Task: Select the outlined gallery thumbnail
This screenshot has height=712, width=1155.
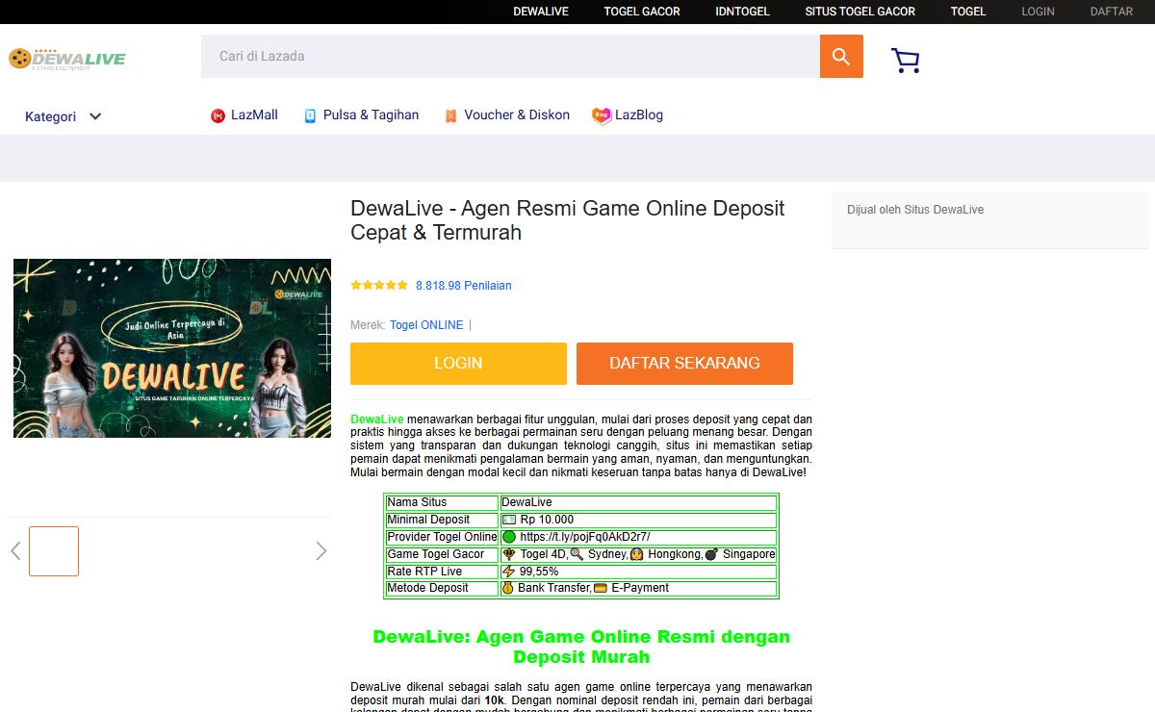Action: pyautogui.click(x=54, y=551)
